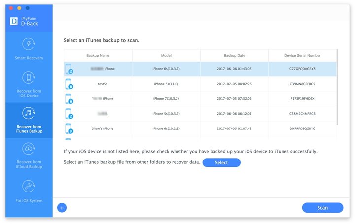The width and height of the screenshot is (355, 224).
Task: Click locked device icon of iPhone 7 backup
Action: coord(69,99)
